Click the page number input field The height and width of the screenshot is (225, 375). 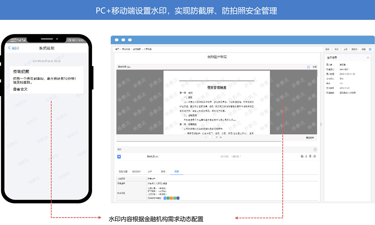click(212, 137)
